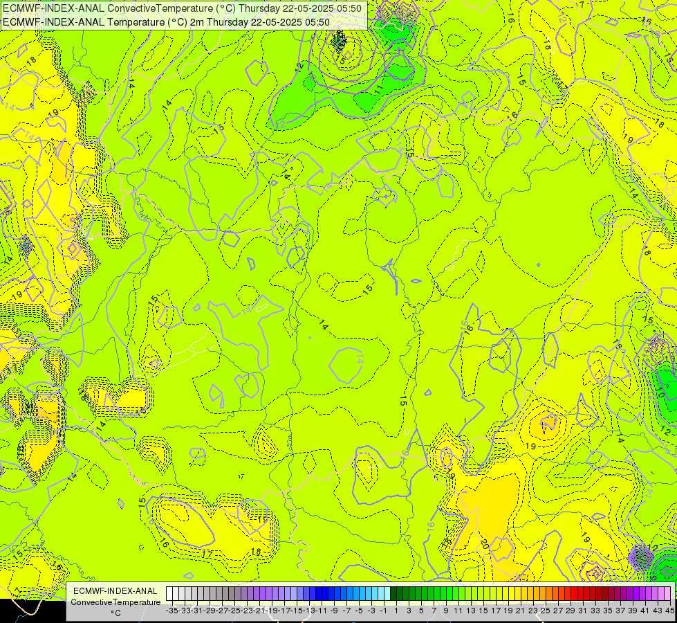Click the 'Temperature (°C) 2m' title line
This screenshot has width=677, height=623.
point(166,22)
